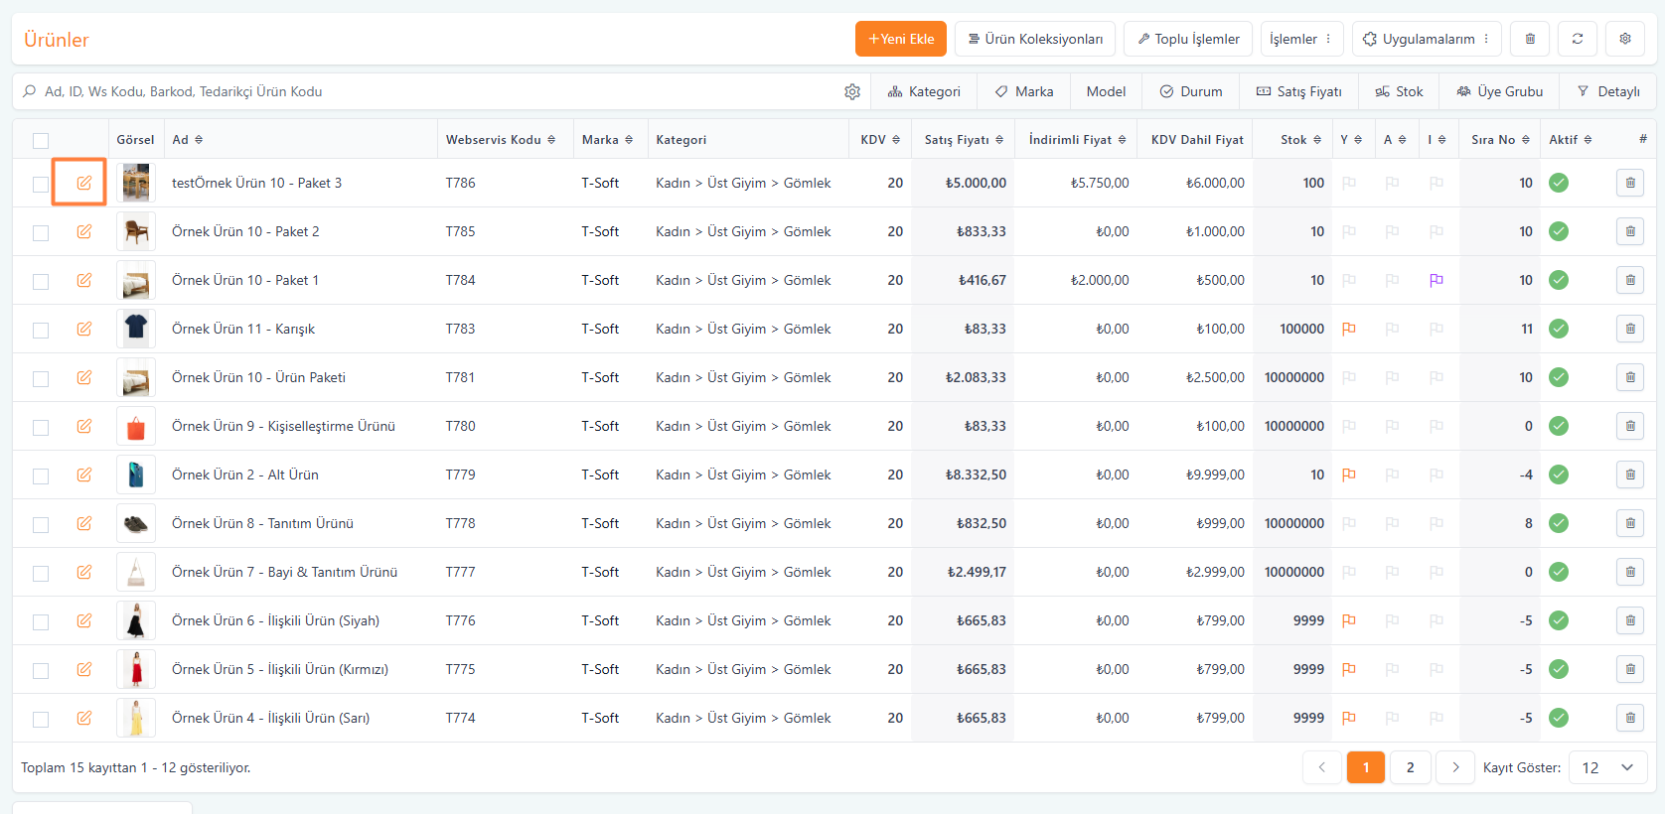Click trash icon in the top toolbar
This screenshot has height=814, width=1665.
tap(1529, 39)
